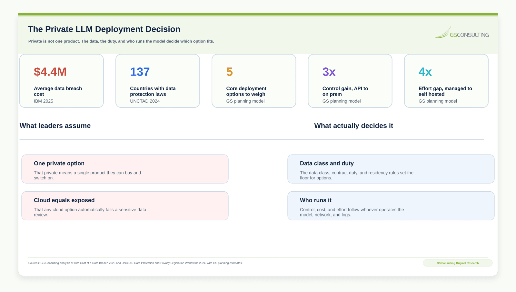Click the sources footnote text
Screen dimensions: 516x292
[135, 263]
